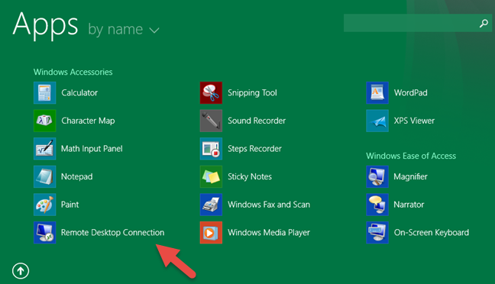Click the 'Character Map' label
495x284 pixels.
pyautogui.click(x=88, y=121)
